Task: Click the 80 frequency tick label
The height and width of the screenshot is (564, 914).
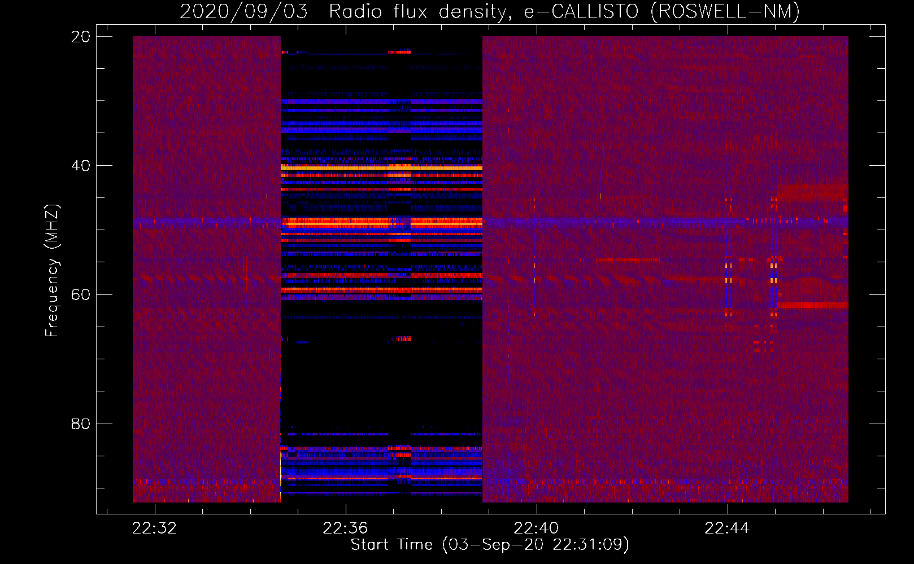Action: [x=80, y=424]
